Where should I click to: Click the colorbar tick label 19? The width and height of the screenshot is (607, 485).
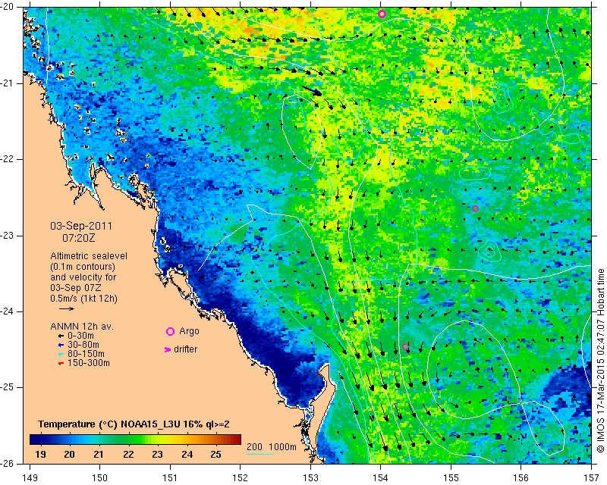tap(40, 454)
